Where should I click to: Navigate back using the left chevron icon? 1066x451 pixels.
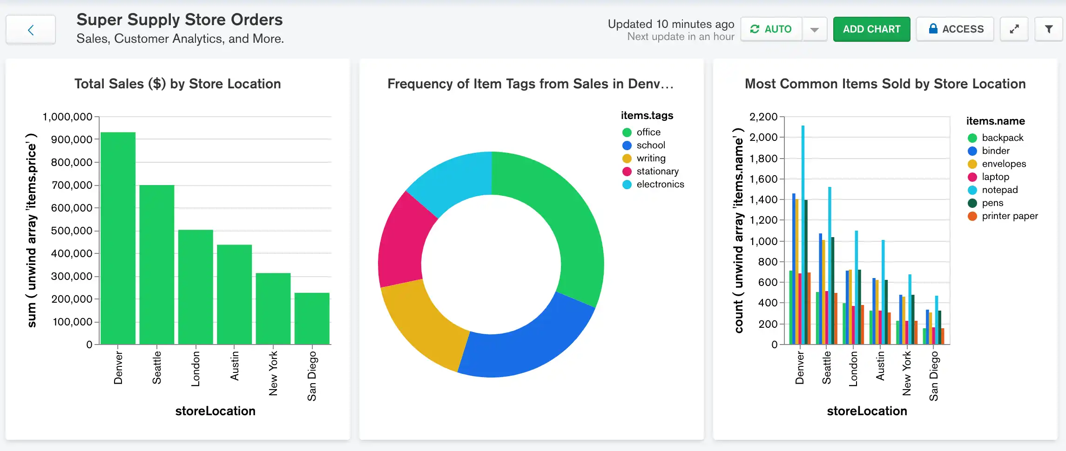pos(30,29)
